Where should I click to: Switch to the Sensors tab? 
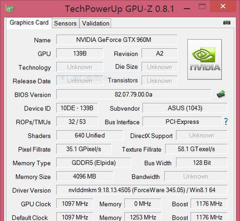click(x=65, y=23)
